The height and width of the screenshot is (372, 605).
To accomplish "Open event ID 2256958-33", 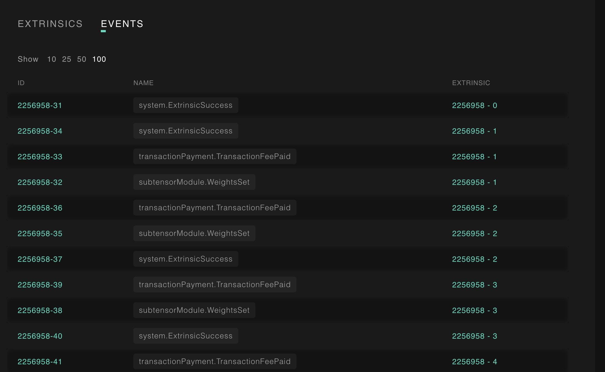I will pyautogui.click(x=40, y=157).
